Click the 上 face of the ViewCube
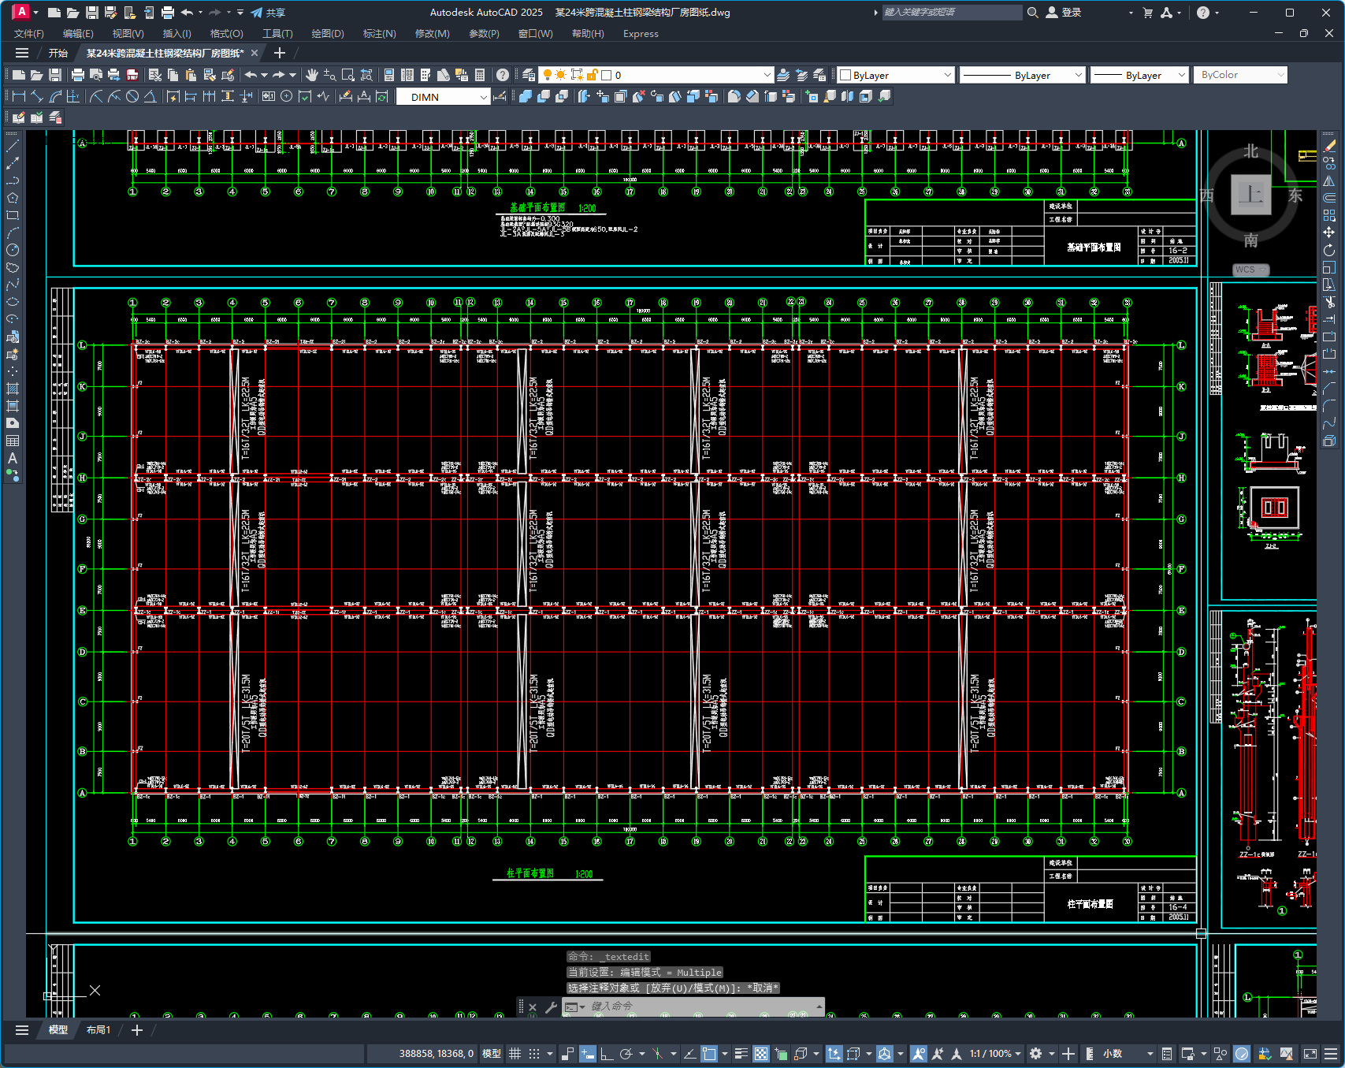 pyautogui.click(x=1250, y=195)
